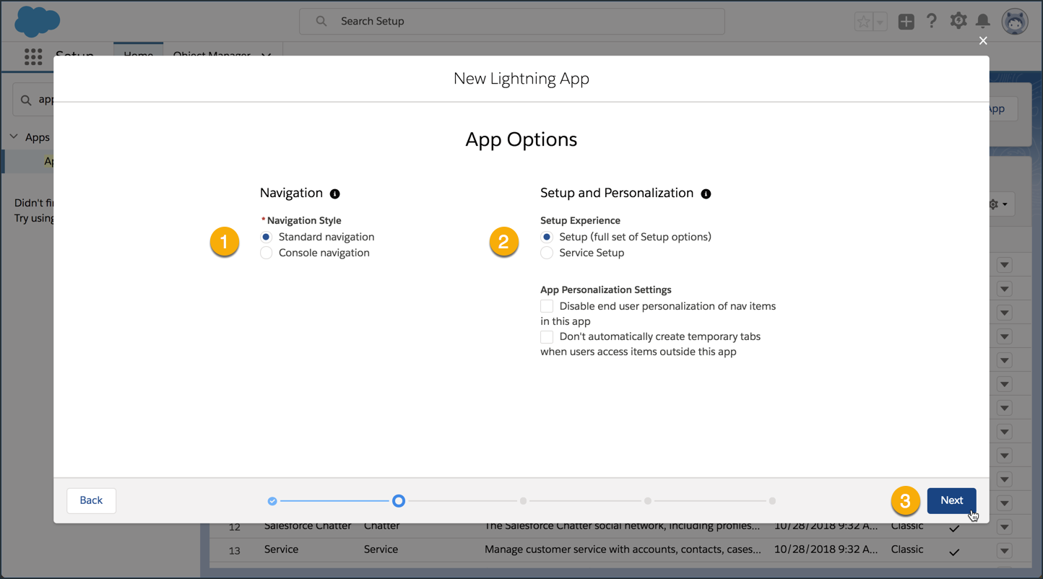
Task: Click the Chatter developer name cell
Action: tap(383, 526)
